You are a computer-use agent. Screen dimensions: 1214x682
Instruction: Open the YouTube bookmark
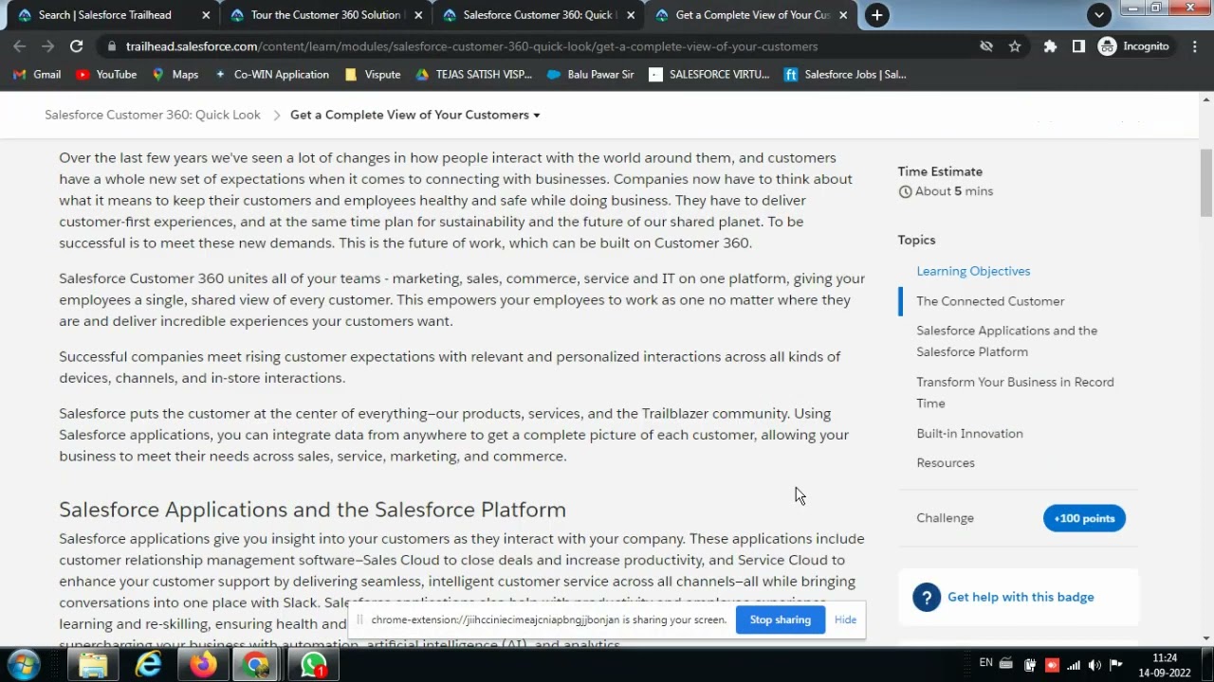point(106,75)
